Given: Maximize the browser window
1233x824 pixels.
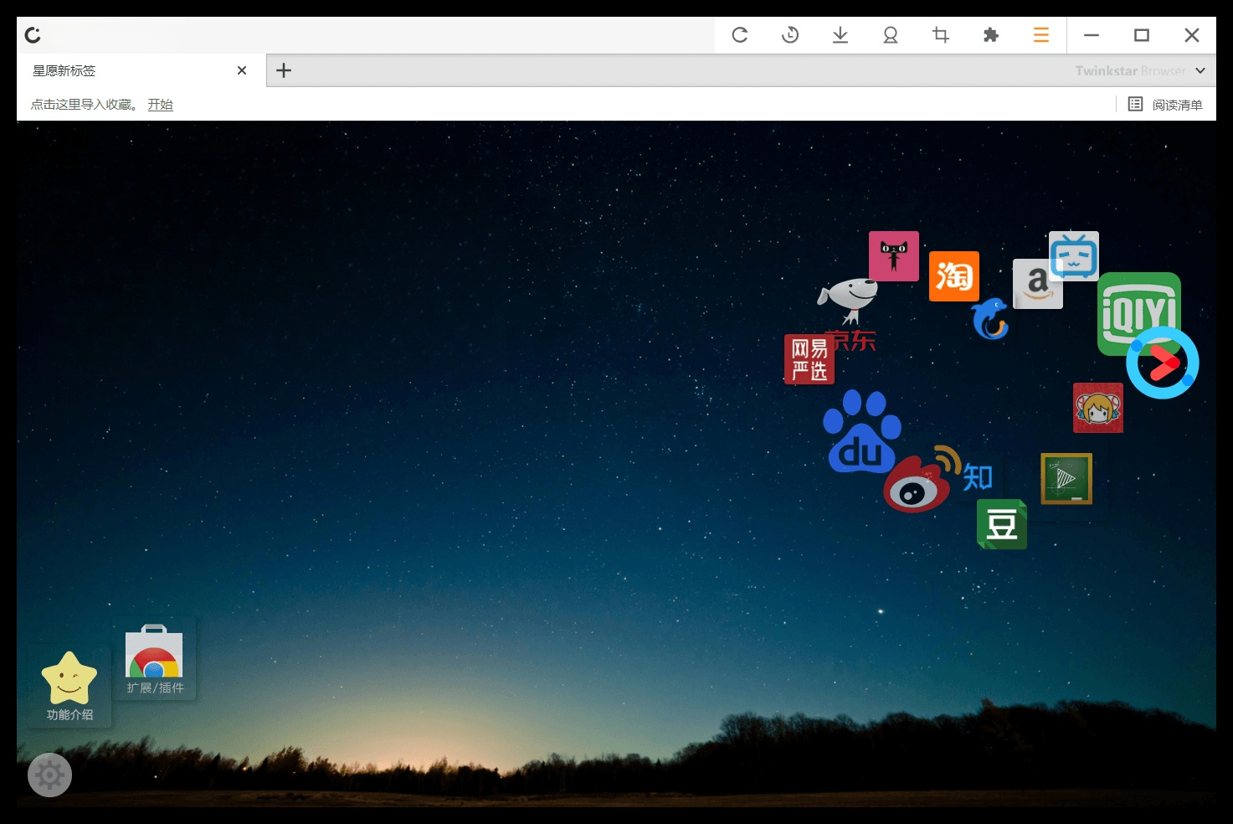Looking at the screenshot, I should pyautogui.click(x=1142, y=35).
